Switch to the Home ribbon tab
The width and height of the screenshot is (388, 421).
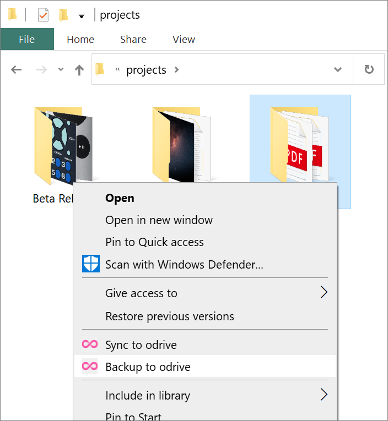coord(80,40)
